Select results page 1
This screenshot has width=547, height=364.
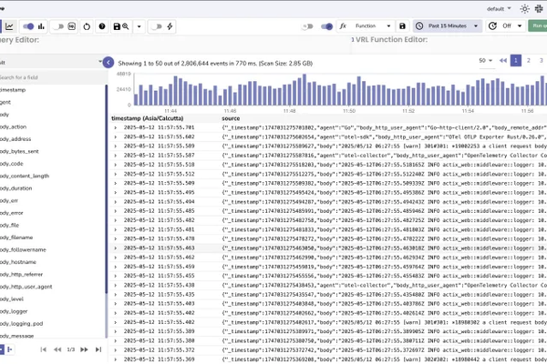516,61
